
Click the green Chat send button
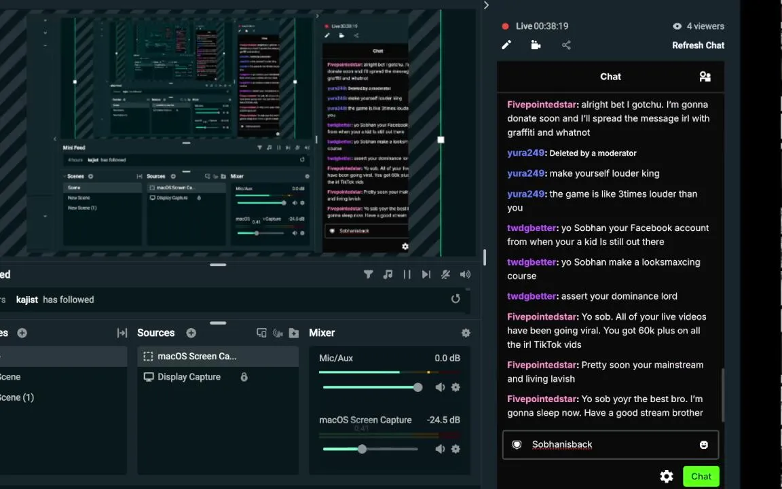coord(701,477)
